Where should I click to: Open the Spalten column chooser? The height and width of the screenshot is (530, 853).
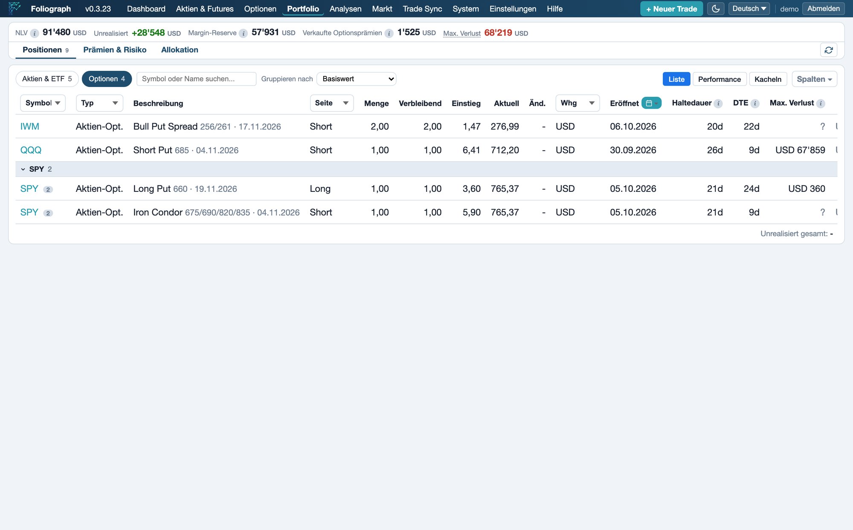[814, 79]
